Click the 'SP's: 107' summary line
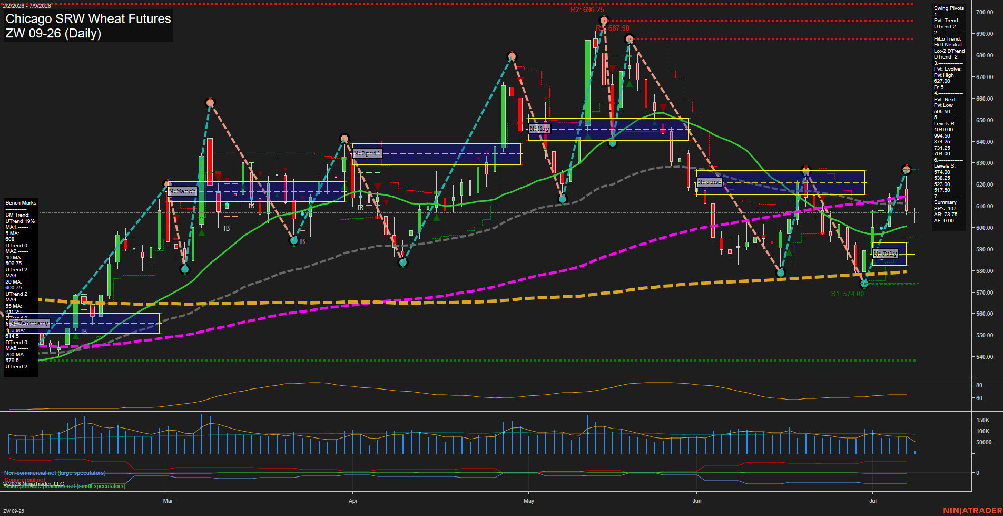Screen dimensions: 1003x516 pos(945,208)
